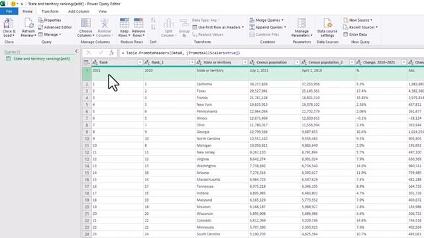Select the Rank column header
This screenshot has width=424, height=238.
pyautogui.click(x=117, y=62)
